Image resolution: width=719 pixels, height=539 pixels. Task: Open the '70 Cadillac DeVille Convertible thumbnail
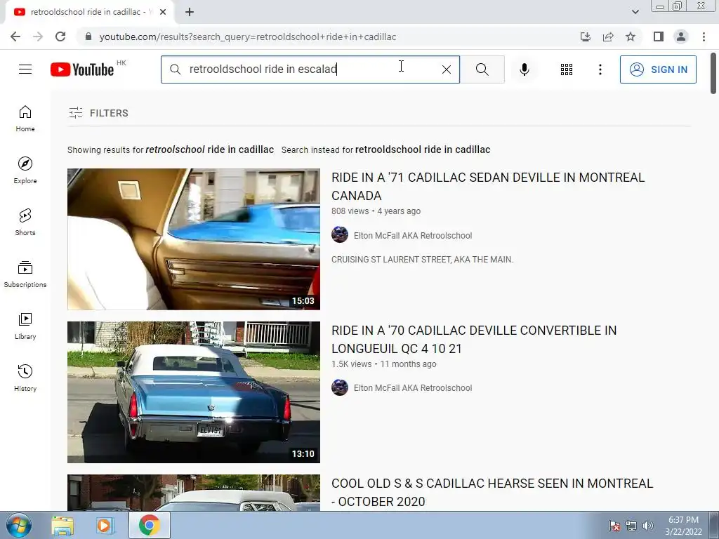(x=194, y=392)
